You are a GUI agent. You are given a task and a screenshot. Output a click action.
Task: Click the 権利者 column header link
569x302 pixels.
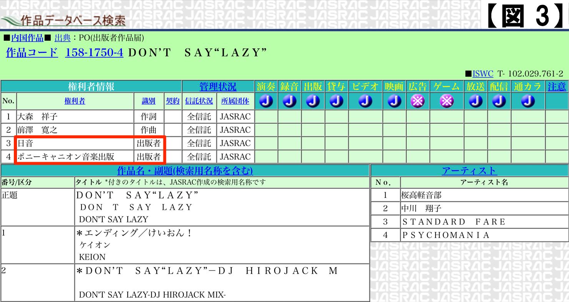pyautogui.click(x=75, y=101)
